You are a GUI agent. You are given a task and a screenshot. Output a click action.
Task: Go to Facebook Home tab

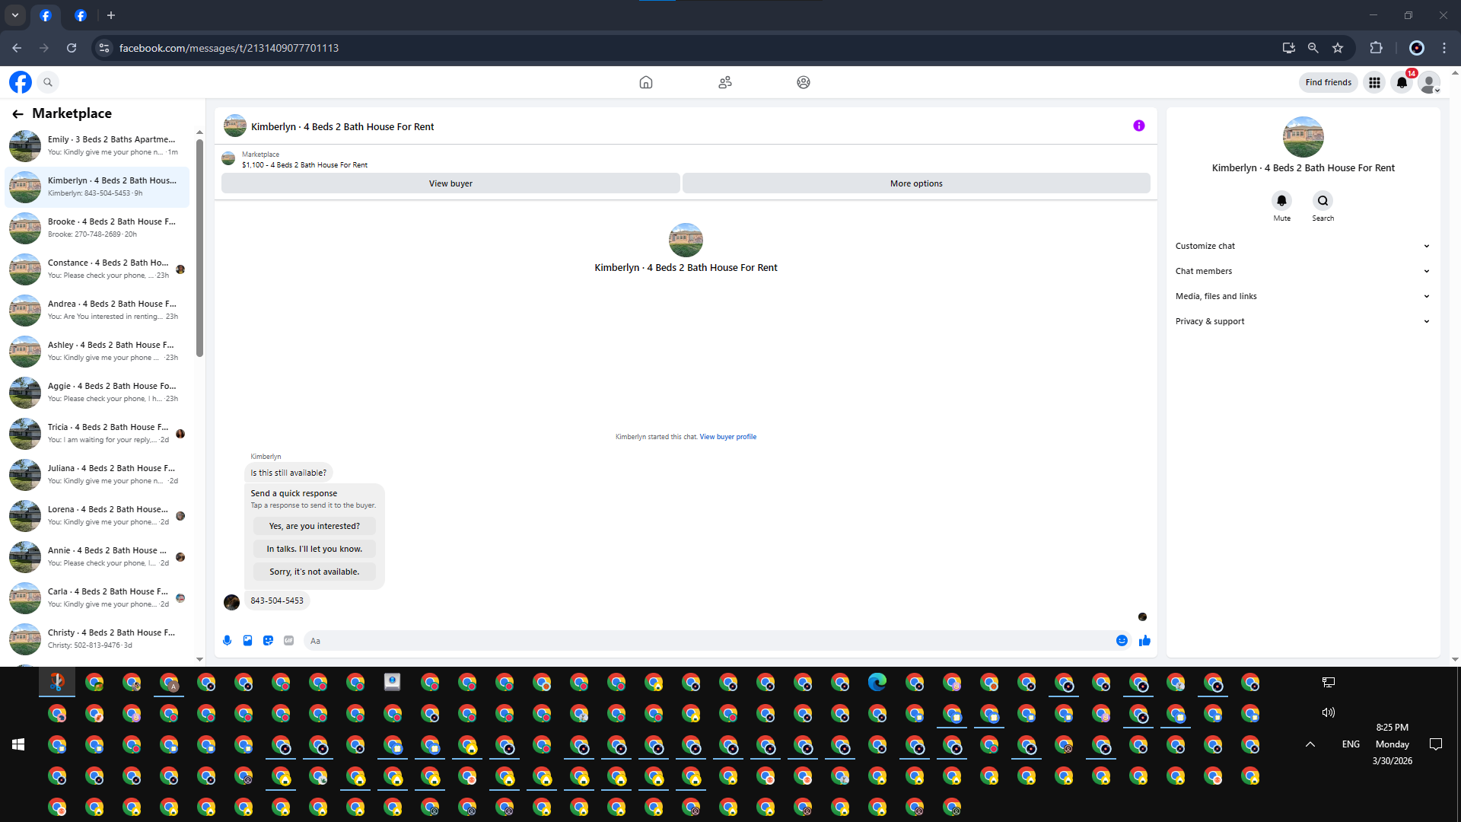pos(645,82)
